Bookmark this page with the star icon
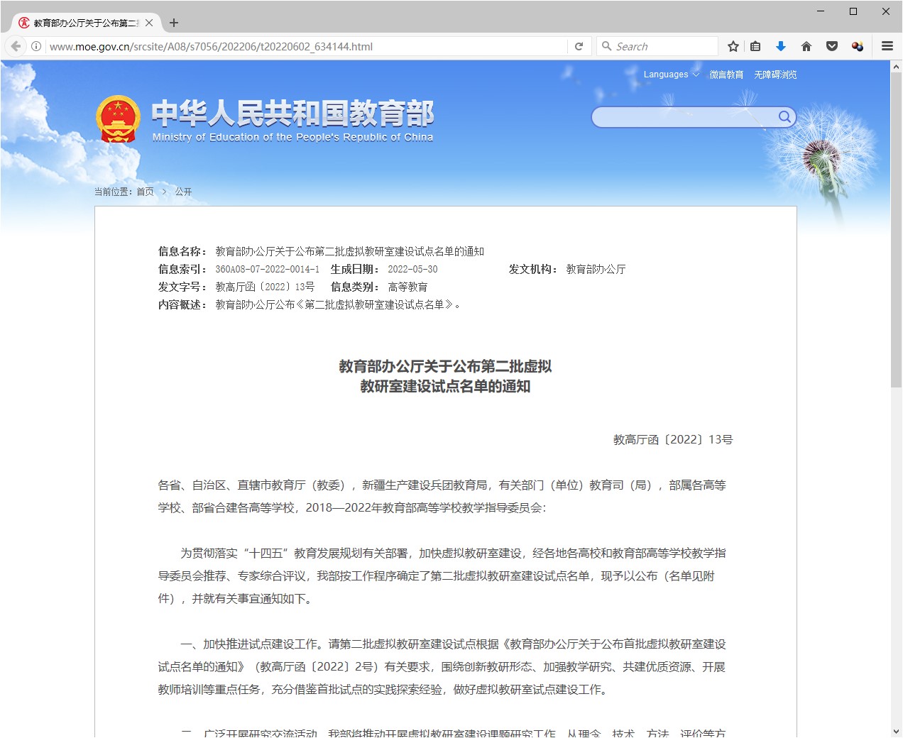 tap(733, 46)
